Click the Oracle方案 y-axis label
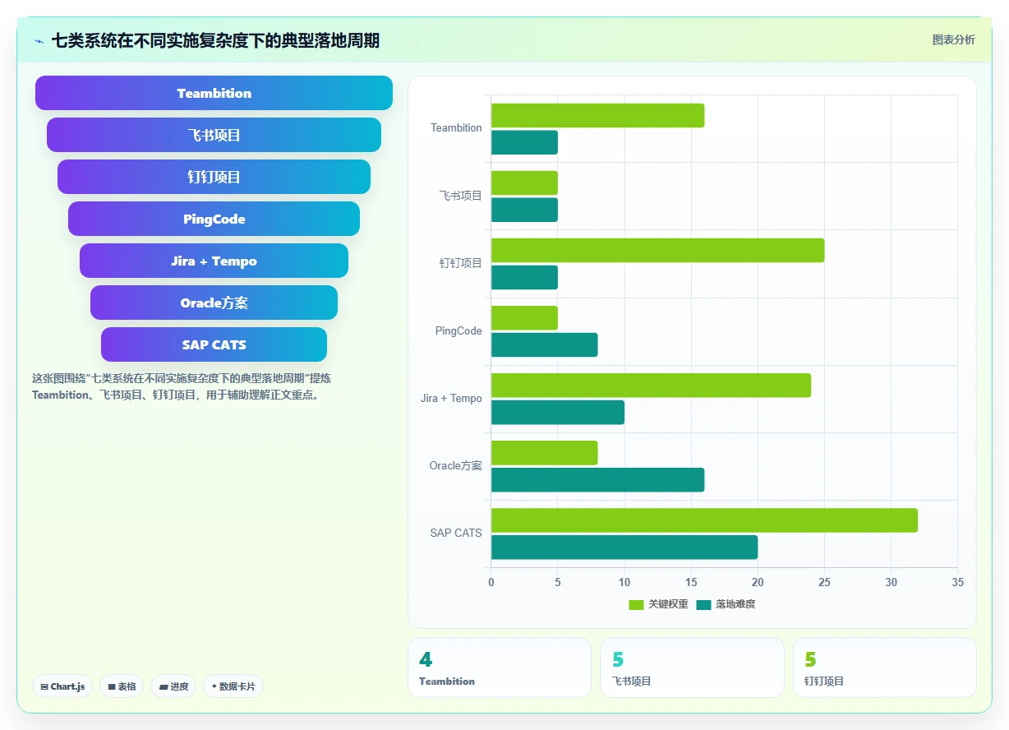The width and height of the screenshot is (1009, 730). point(456,465)
